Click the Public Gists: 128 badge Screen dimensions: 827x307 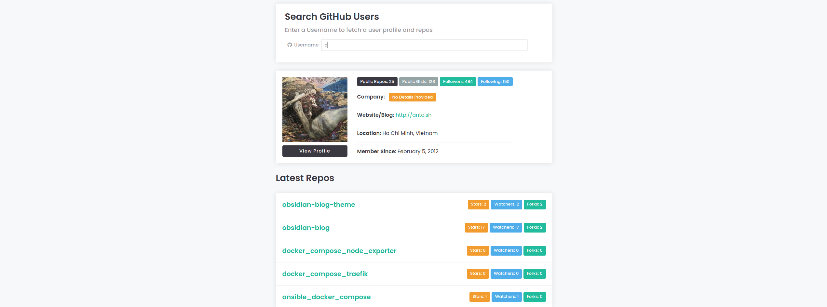click(418, 82)
